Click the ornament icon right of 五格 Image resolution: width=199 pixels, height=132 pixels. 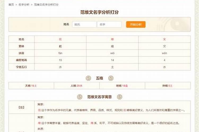click(111, 78)
